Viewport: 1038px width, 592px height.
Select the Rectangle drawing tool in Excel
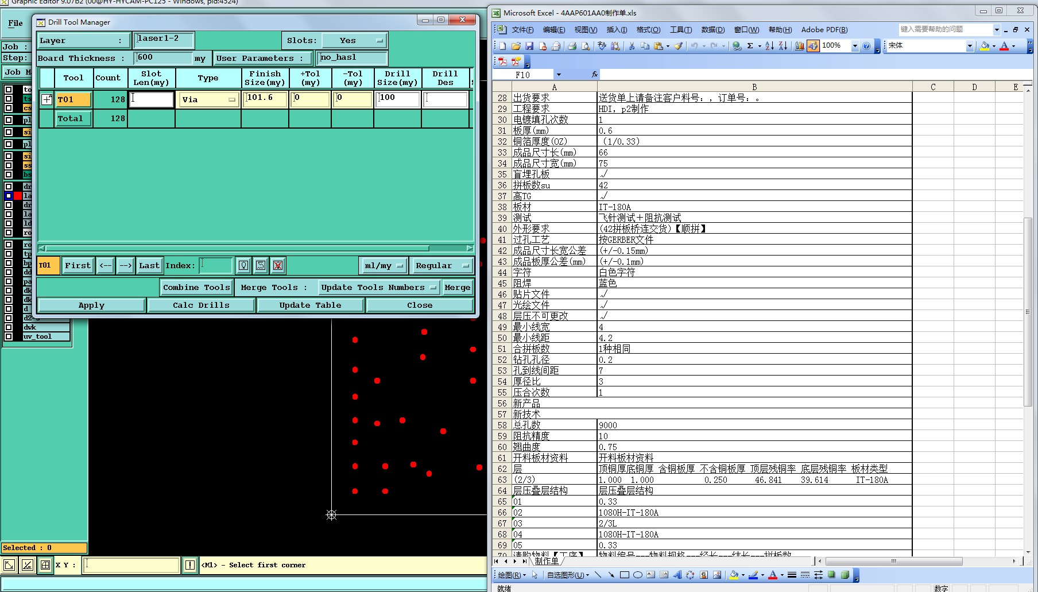(x=625, y=575)
